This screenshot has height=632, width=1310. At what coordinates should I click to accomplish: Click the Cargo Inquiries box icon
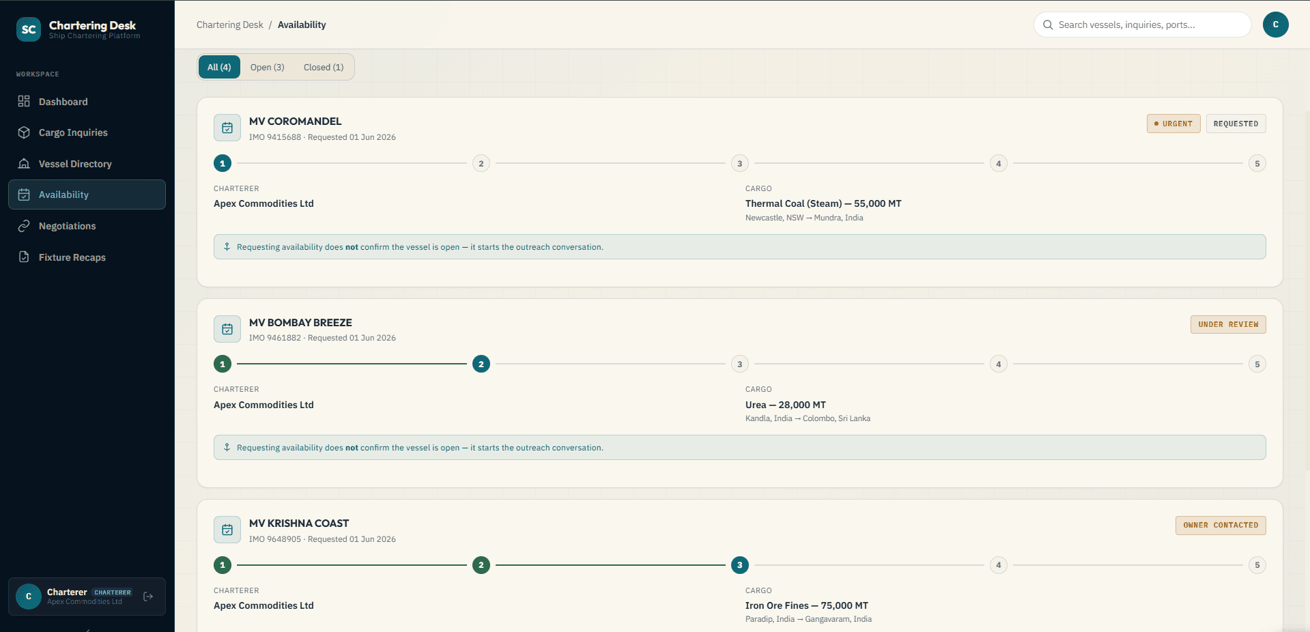(24, 132)
